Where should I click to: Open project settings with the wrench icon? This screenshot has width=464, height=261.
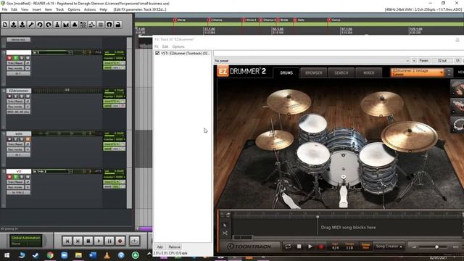[31, 25]
